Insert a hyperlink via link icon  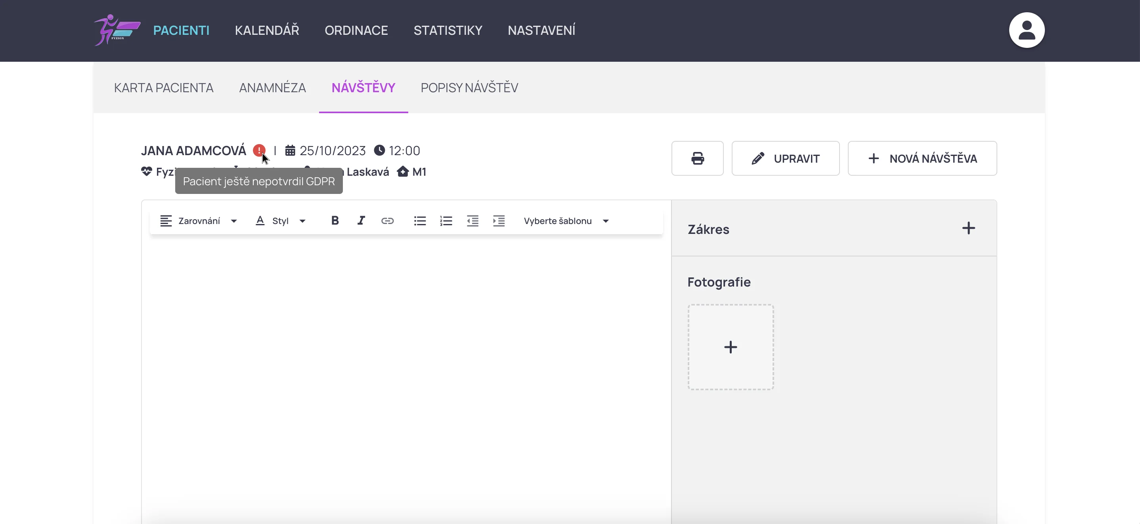pyautogui.click(x=387, y=220)
